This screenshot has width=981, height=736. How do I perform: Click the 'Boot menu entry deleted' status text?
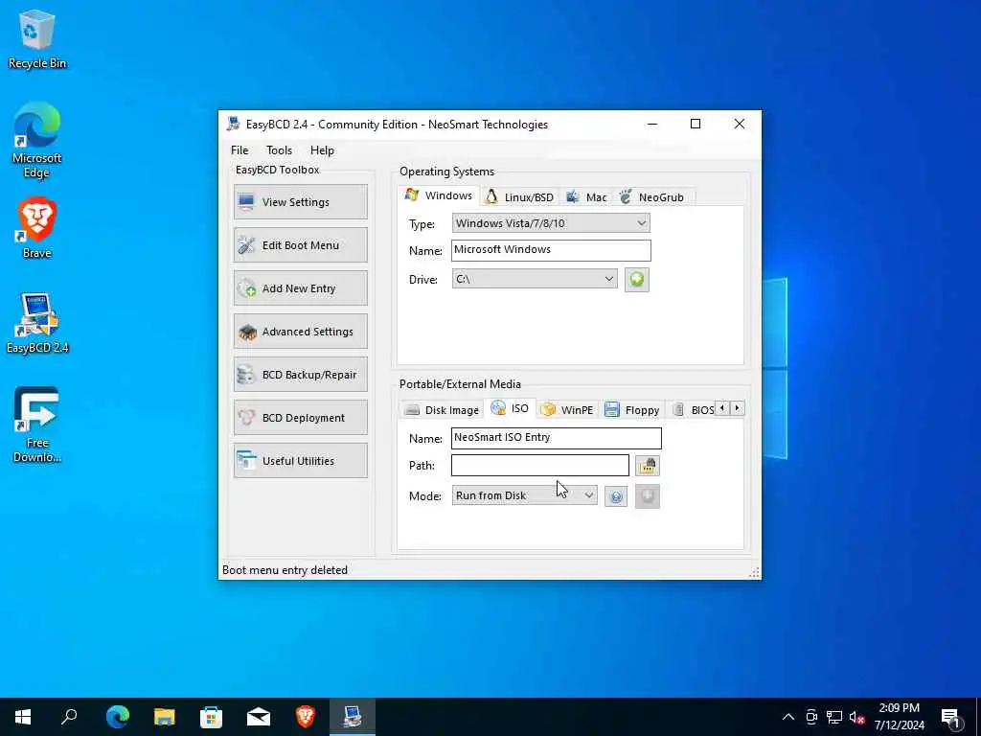pyautogui.click(x=285, y=570)
